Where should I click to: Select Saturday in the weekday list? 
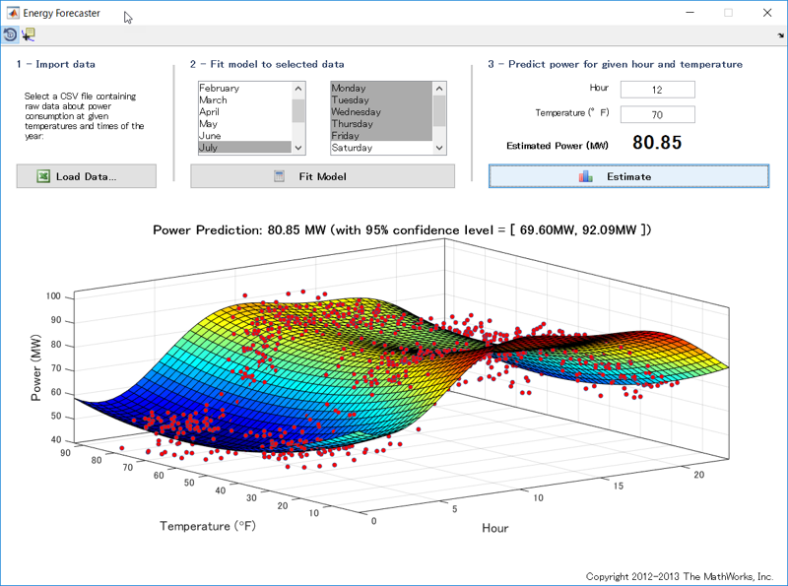point(352,148)
